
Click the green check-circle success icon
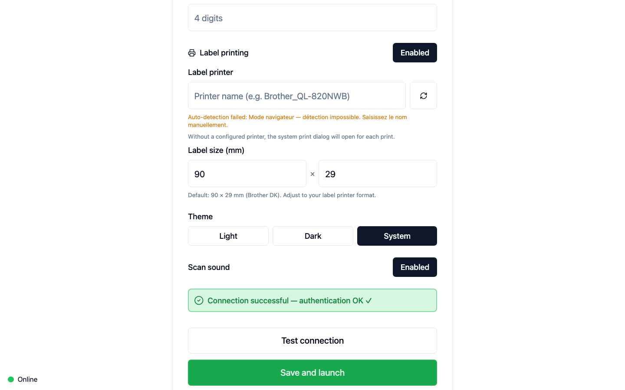[199, 301]
